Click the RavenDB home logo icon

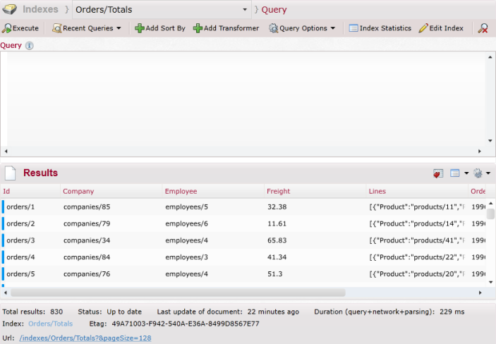point(9,9)
